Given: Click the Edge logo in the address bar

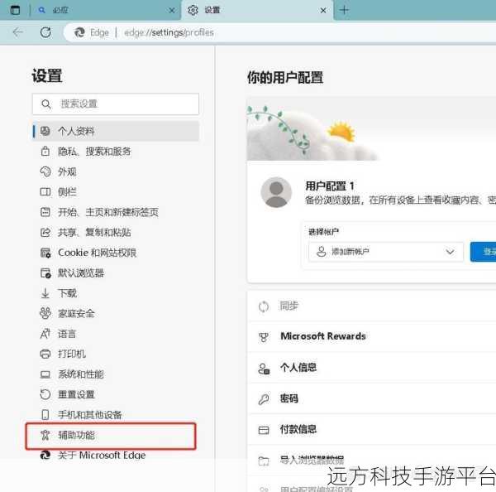Looking at the screenshot, I should (x=79, y=32).
